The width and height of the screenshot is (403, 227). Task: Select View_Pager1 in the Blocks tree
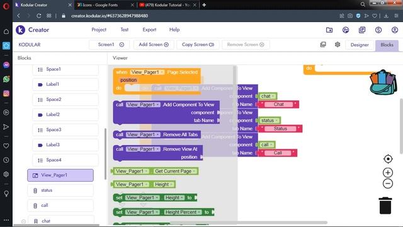[x=60, y=175]
